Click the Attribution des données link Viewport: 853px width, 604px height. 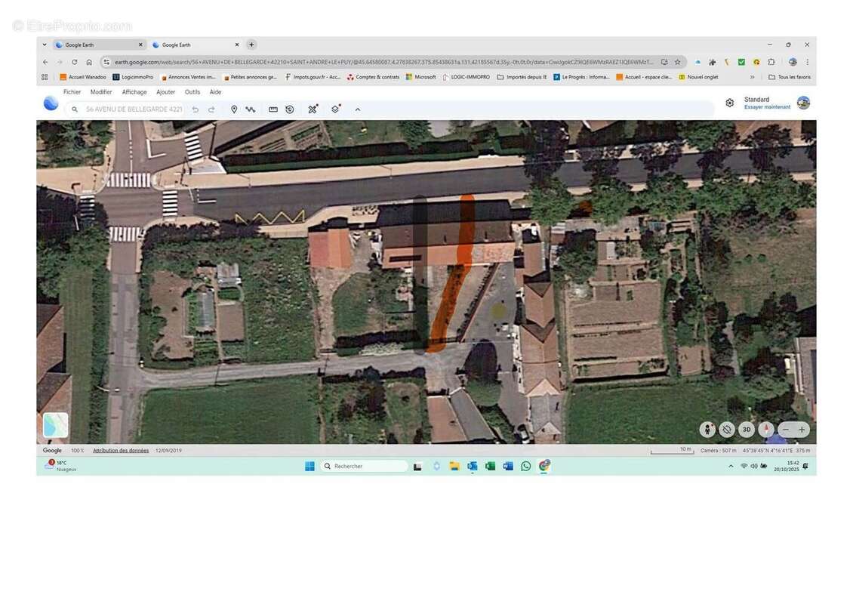pyautogui.click(x=121, y=451)
